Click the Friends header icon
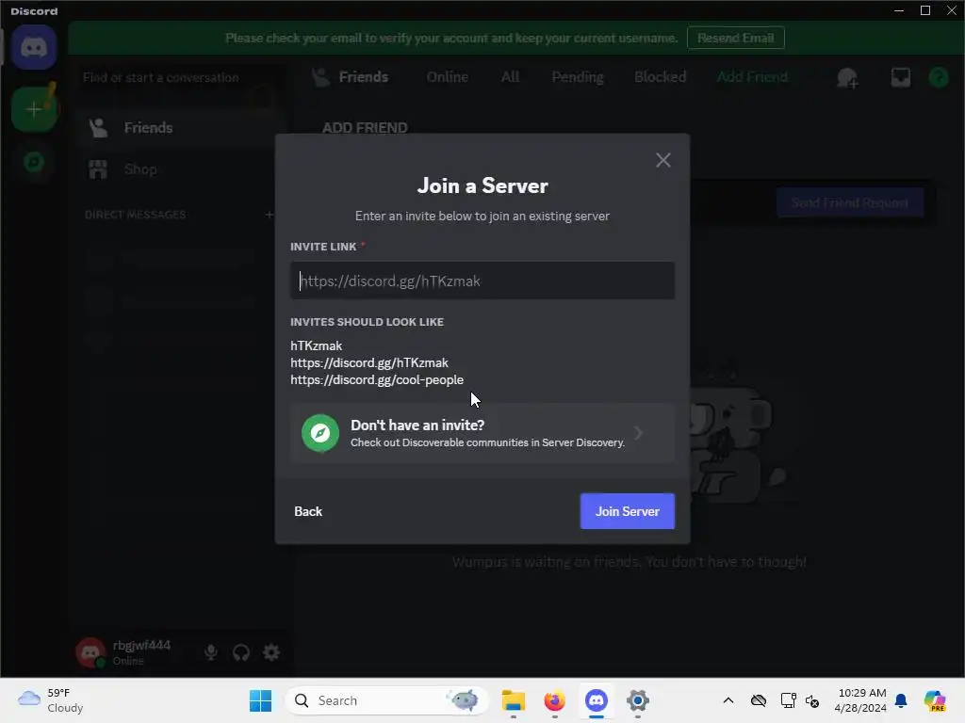The image size is (965, 723). (320, 77)
